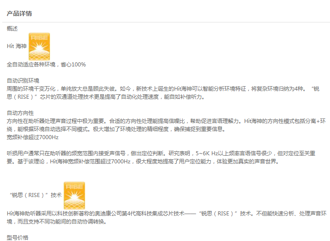Click the 型号价格 heading
The height and width of the screenshot is (241, 330).
tap(18, 238)
